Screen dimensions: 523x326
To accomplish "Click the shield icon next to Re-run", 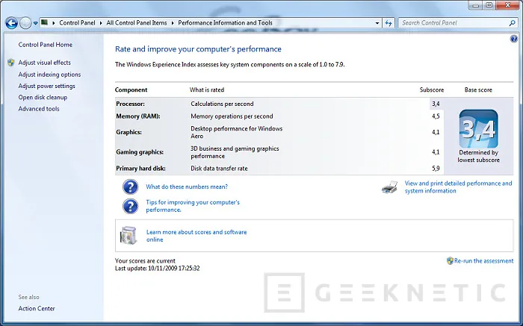I will [x=450, y=261].
